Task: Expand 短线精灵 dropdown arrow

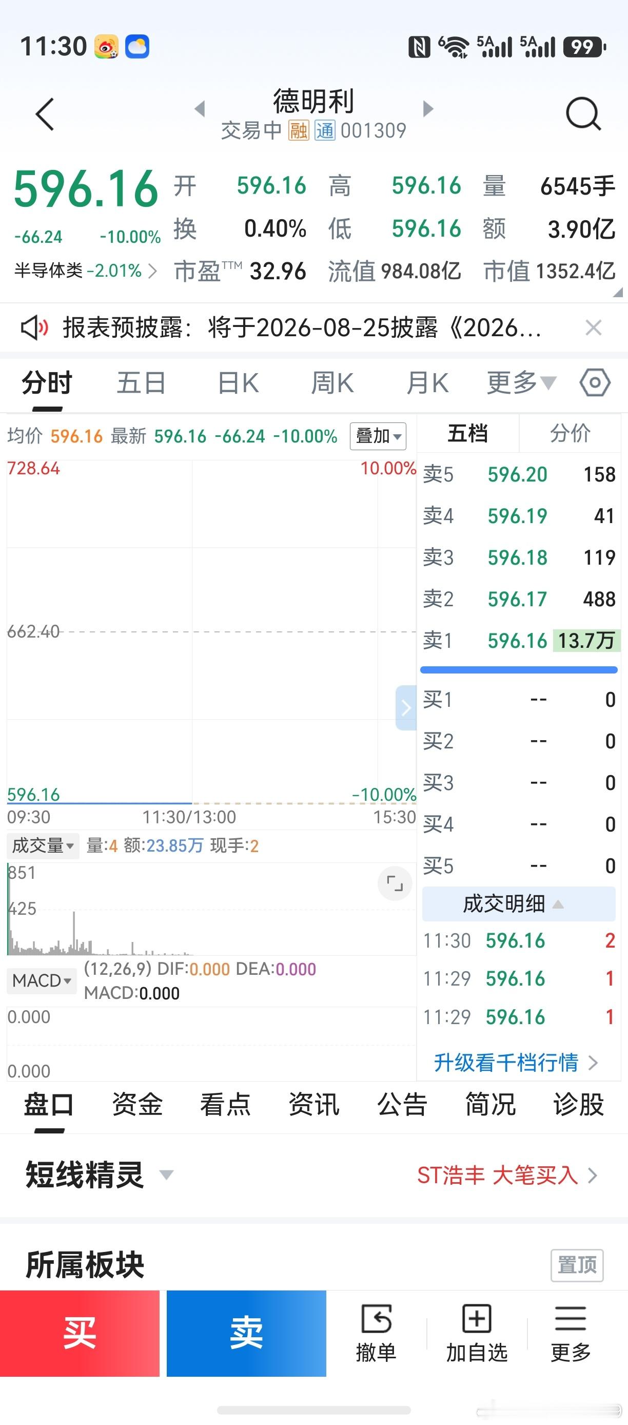Action: coord(166,1175)
